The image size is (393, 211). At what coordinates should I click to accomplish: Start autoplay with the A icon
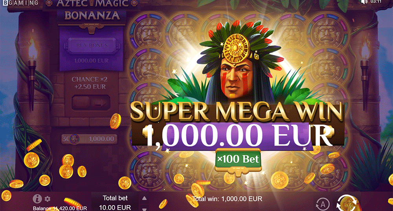coord(323,204)
